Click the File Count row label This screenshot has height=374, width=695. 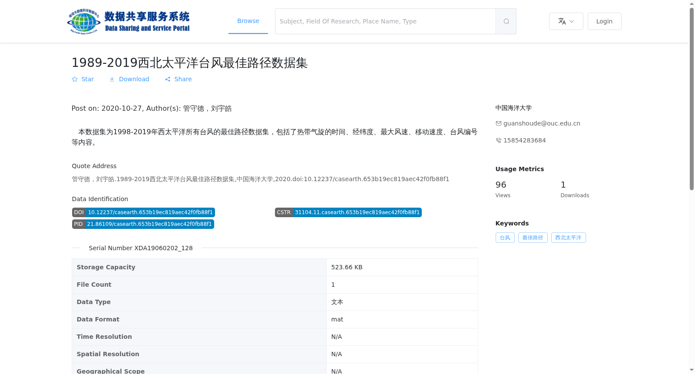pyautogui.click(x=94, y=285)
